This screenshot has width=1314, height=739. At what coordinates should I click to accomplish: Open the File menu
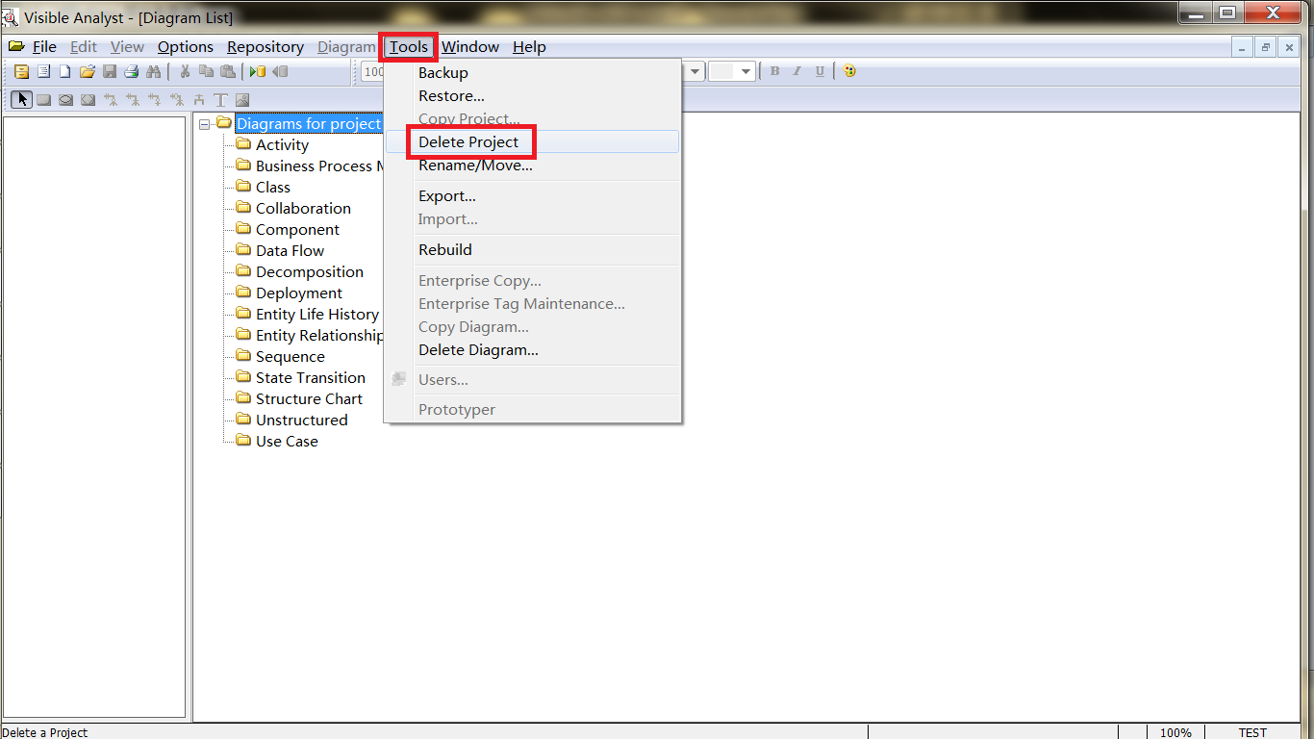44,46
